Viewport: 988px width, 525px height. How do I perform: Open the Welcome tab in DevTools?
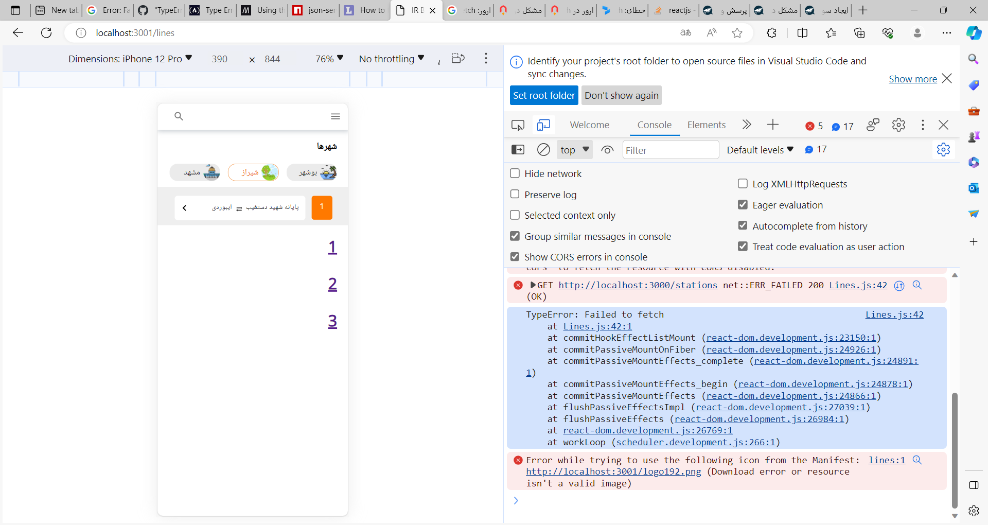(x=589, y=125)
